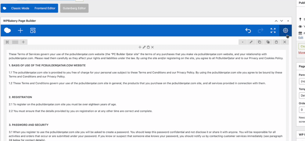Delete the column with small X
Viewport: 305px width, 141px height.
click(x=152, y=47)
